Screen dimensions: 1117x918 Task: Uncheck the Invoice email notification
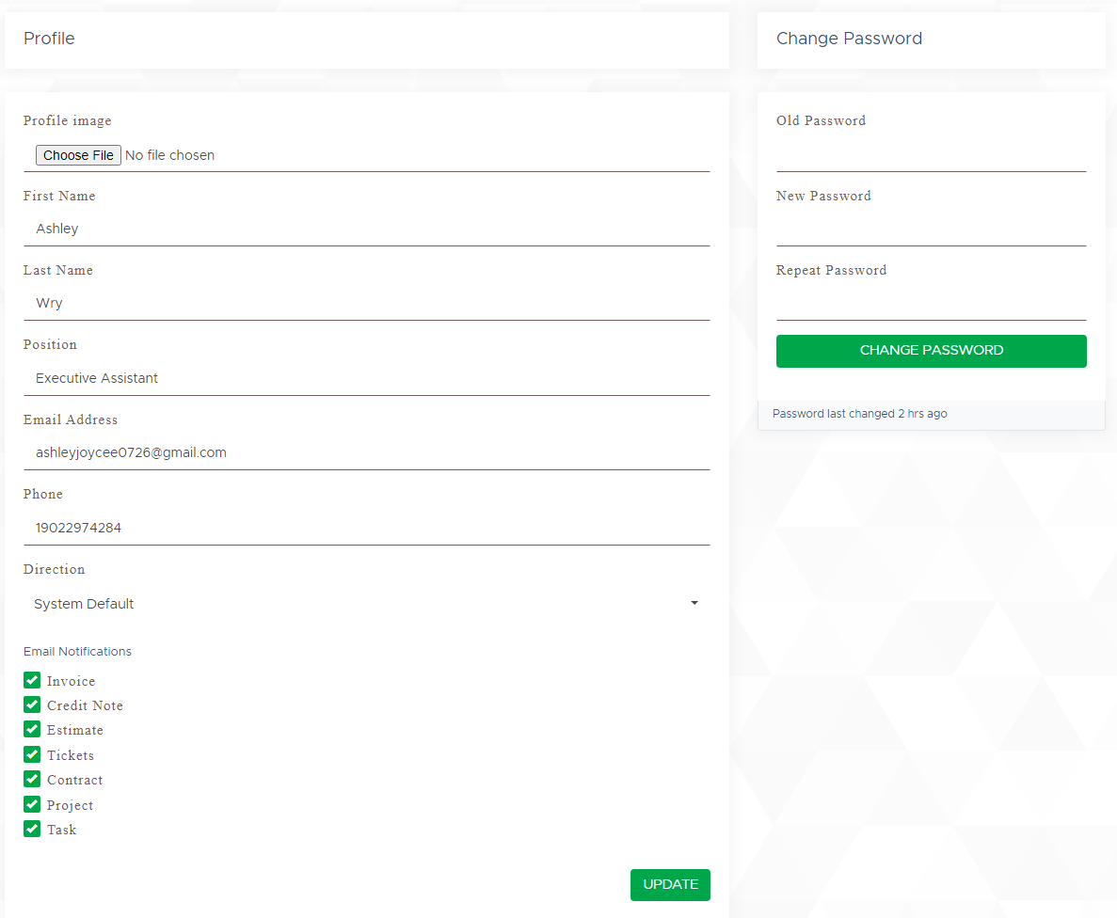(32, 680)
